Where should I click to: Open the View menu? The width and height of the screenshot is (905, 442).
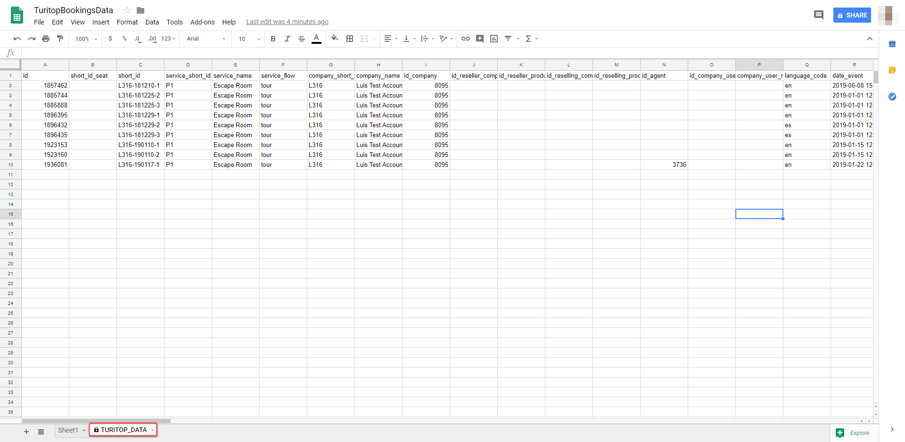coord(78,22)
